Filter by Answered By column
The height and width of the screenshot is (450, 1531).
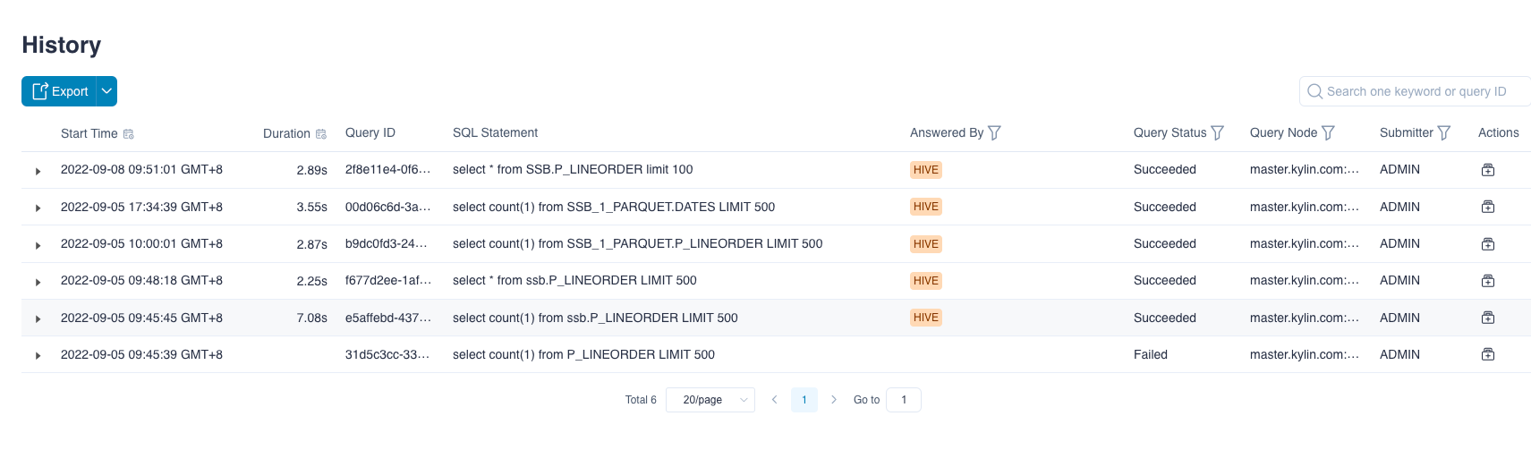994,133
